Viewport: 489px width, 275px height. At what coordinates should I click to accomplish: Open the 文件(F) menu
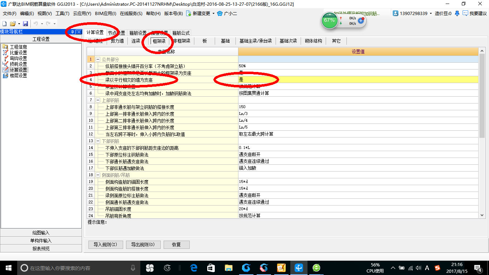[10, 14]
